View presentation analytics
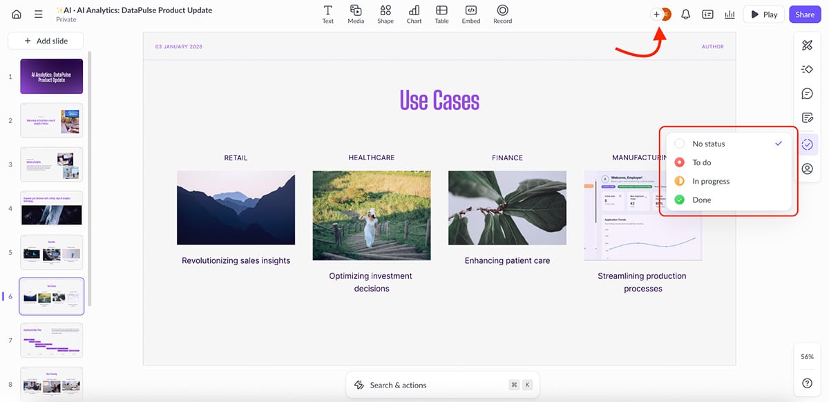Screen dimensions: 829x402 coord(730,14)
